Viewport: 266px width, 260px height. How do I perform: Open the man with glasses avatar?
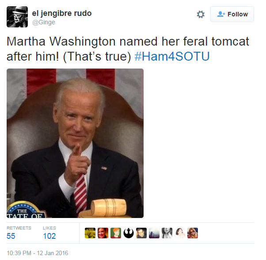(141, 233)
